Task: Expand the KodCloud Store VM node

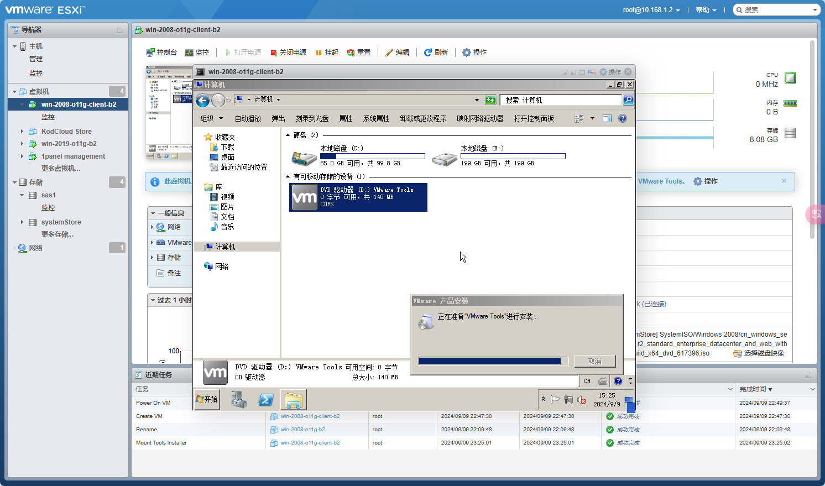Action: (x=22, y=132)
